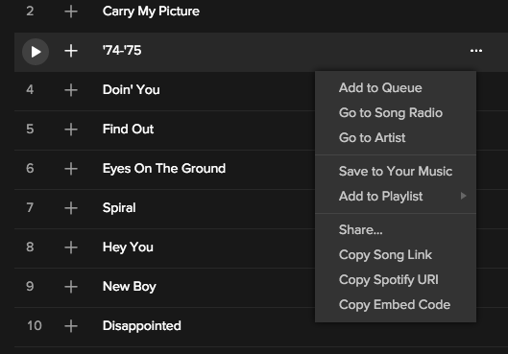Choose Add to Queue from context menu
The height and width of the screenshot is (354, 508).
[x=380, y=87]
